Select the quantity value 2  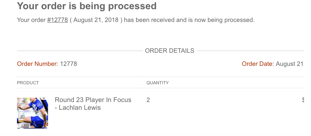tap(148, 100)
